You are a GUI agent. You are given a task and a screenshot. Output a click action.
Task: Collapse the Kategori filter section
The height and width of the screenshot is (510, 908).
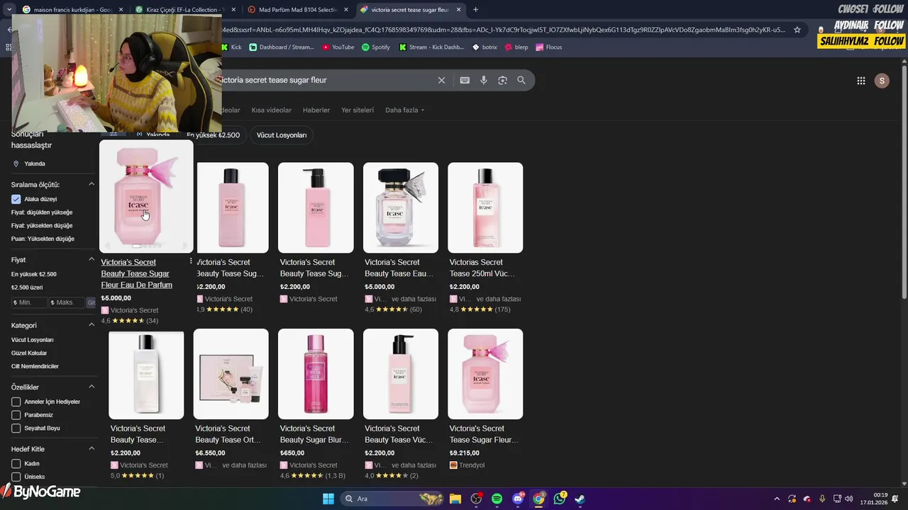click(92, 325)
